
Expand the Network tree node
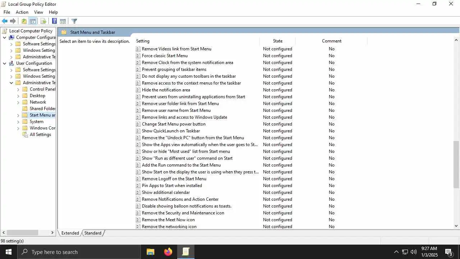pyautogui.click(x=18, y=102)
